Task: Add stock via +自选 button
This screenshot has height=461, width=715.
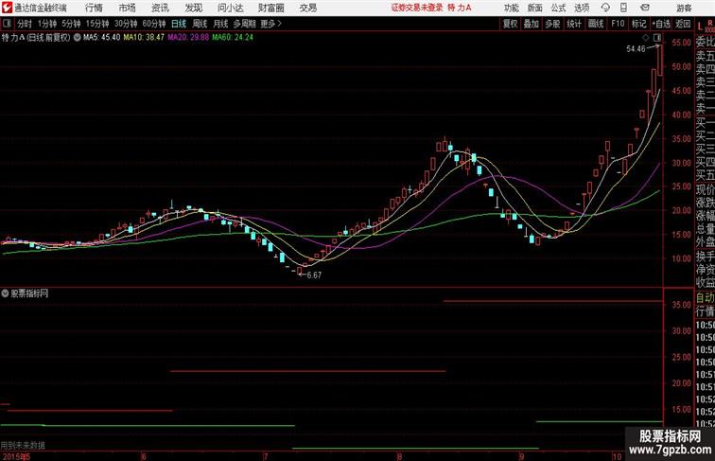Action: (x=661, y=24)
